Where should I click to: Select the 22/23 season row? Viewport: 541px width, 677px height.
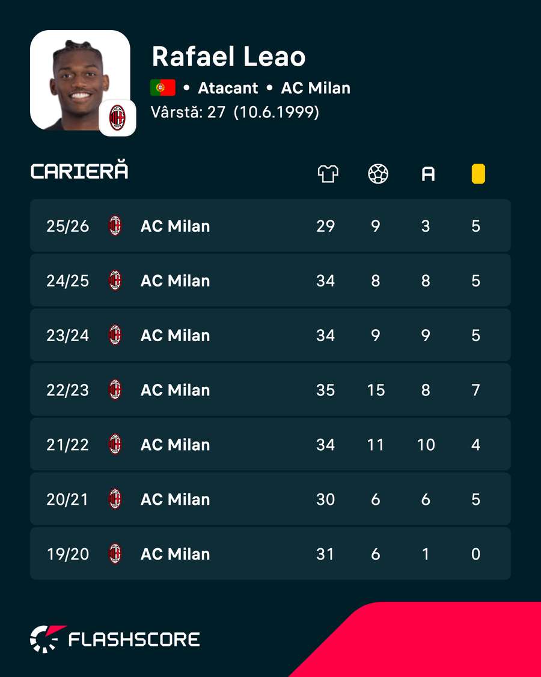click(270, 390)
